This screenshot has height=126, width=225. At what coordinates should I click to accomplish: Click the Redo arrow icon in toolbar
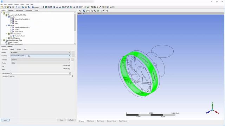point(19,7)
